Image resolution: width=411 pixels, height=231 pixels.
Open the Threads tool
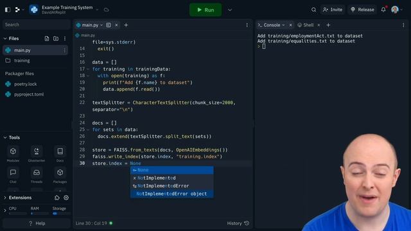[x=37, y=175]
